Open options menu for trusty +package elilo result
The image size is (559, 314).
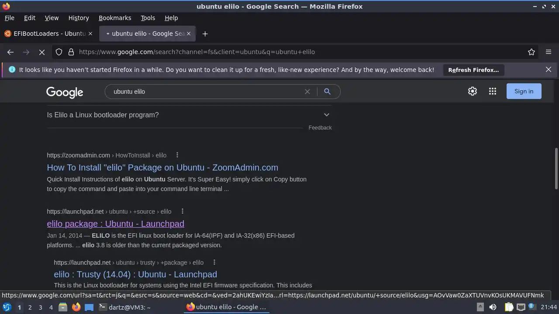[x=214, y=262]
